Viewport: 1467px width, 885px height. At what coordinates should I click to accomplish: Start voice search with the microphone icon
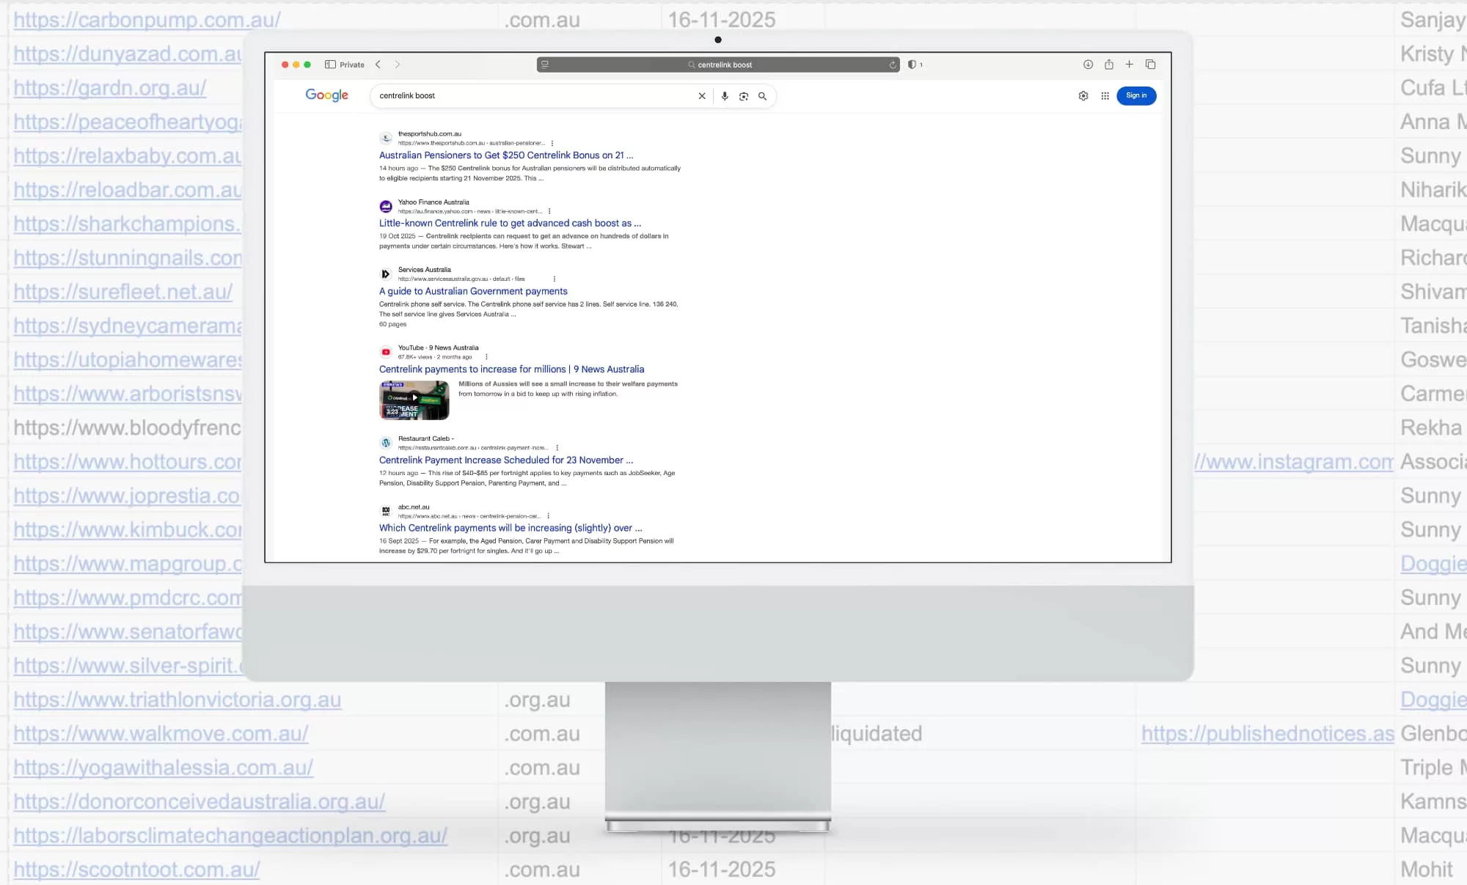pos(724,96)
